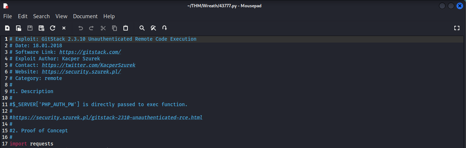The image size is (466, 148).
Task: Click the Save As toolbar icon
Action: tap(41, 28)
